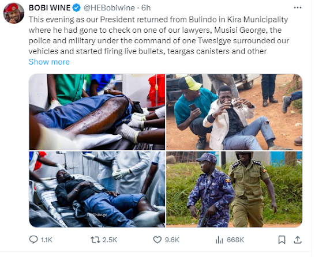The width and height of the screenshot is (315, 257).
Task: Open photo of two police officers
Action: click(234, 189)
